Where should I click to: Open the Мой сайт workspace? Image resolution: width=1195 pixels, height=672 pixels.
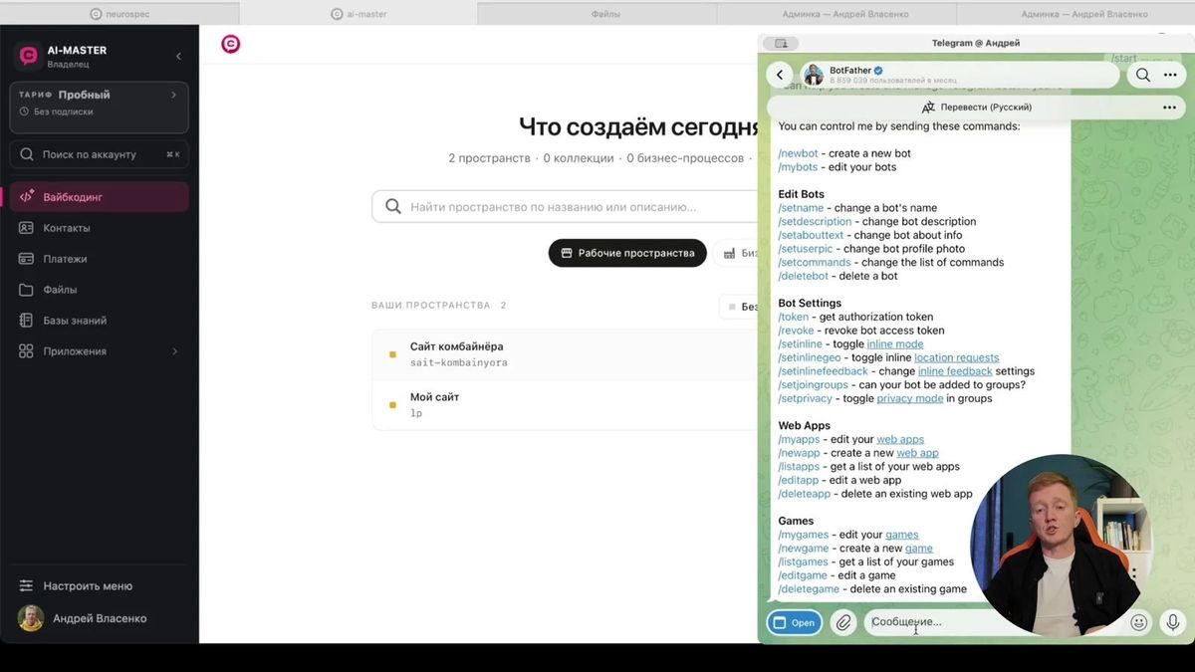click(x=565, y=404)
